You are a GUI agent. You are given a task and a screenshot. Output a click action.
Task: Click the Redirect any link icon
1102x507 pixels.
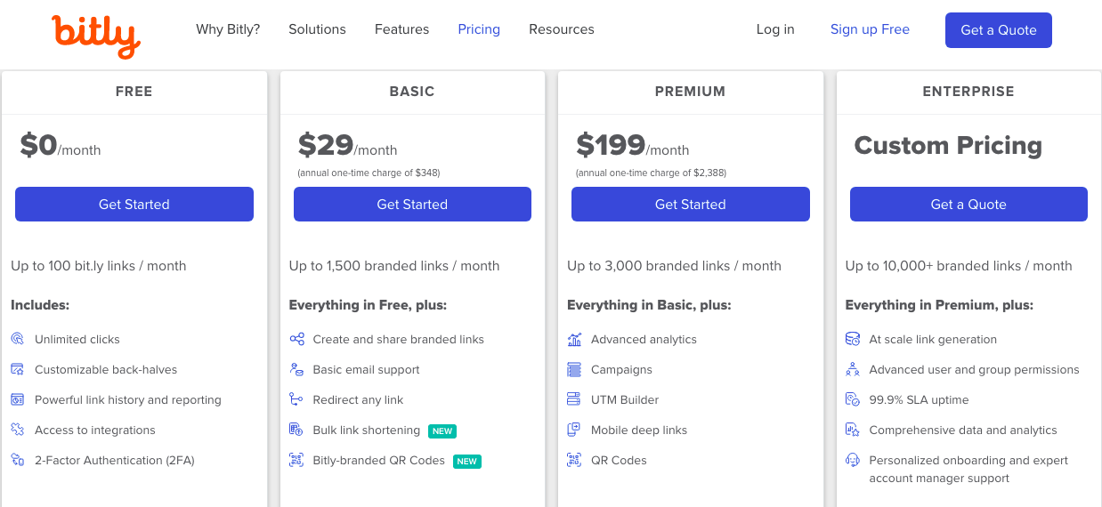296,399
